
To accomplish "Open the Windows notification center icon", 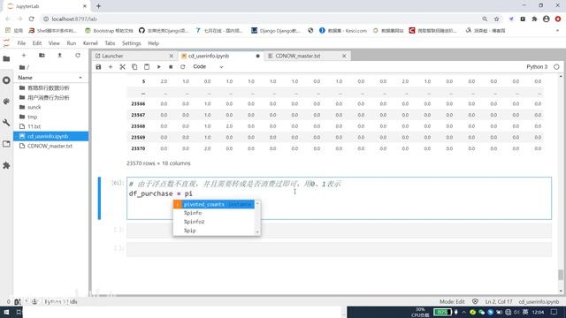I will click(x=555, y=312).
